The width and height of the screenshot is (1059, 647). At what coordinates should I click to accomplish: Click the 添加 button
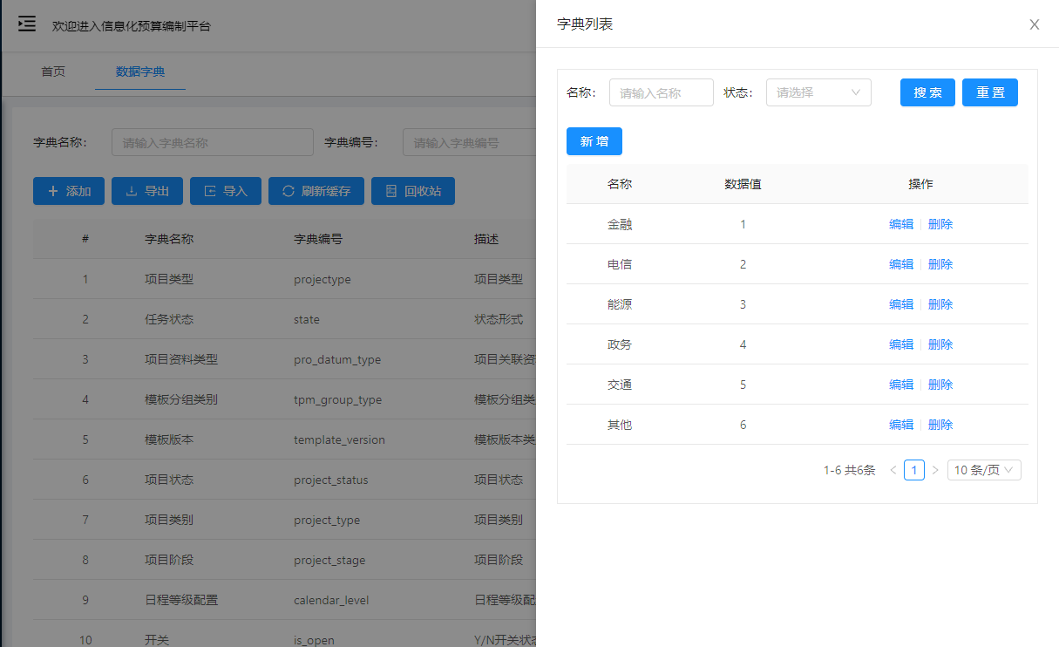[69, 191]
